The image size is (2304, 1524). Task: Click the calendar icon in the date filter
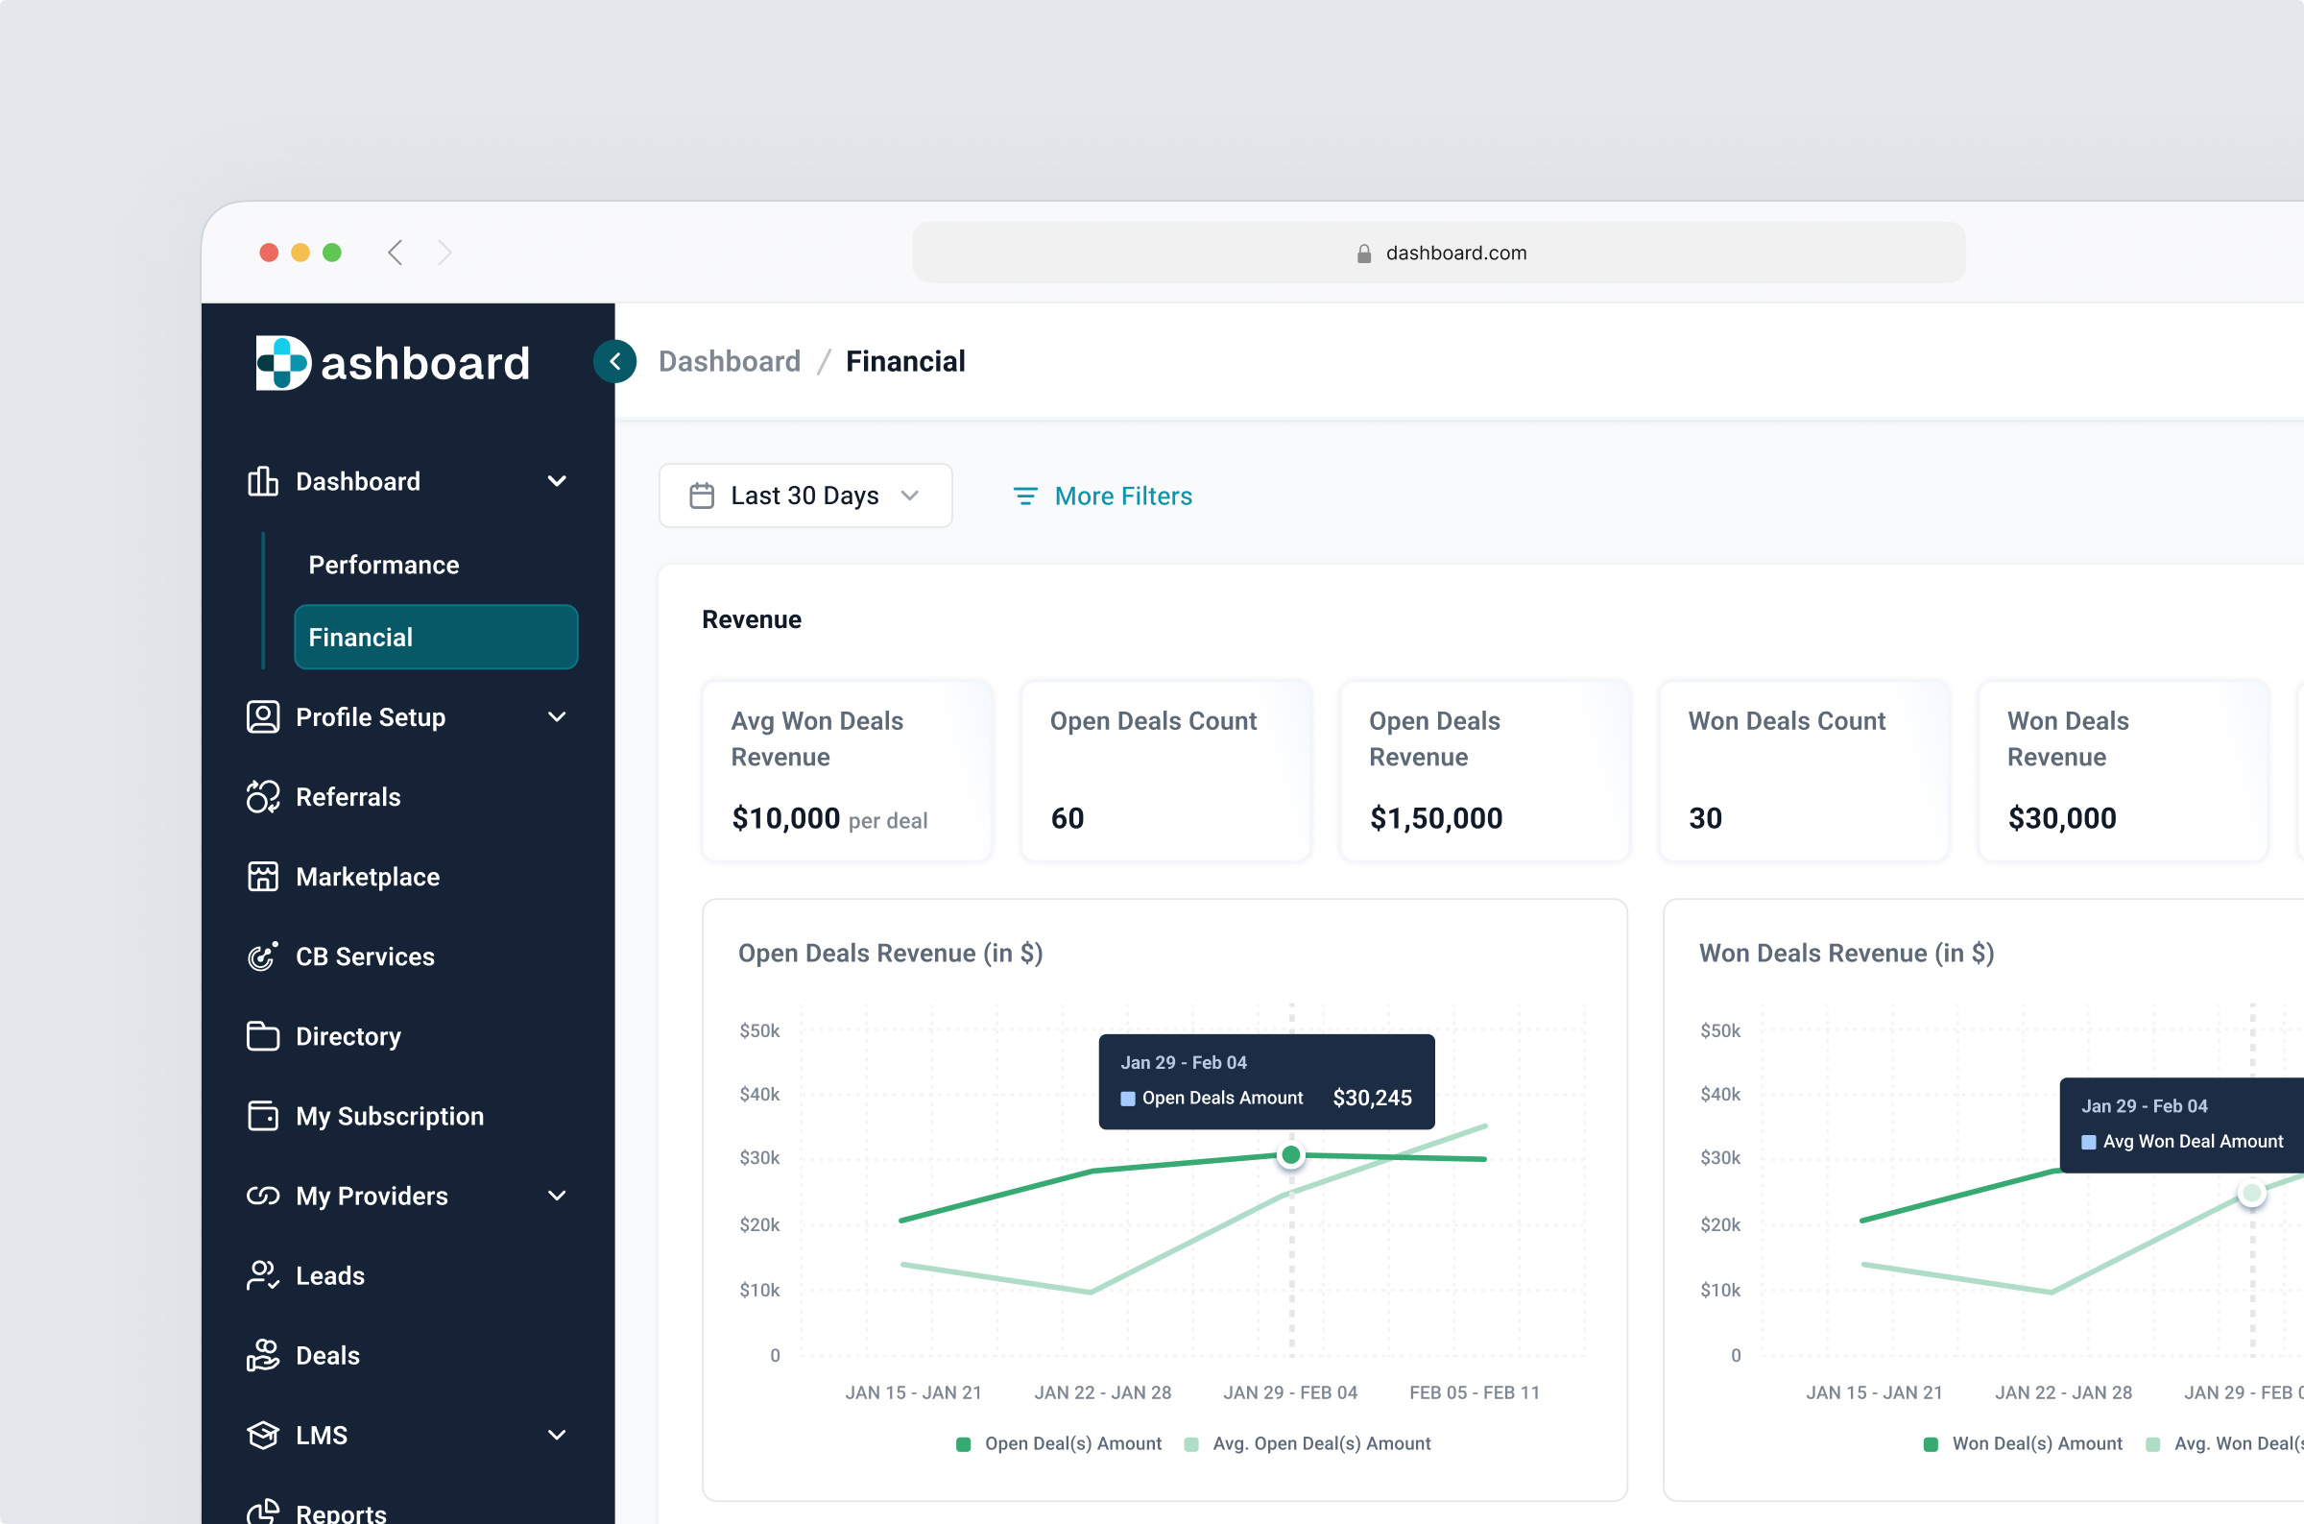click(702, 495)
